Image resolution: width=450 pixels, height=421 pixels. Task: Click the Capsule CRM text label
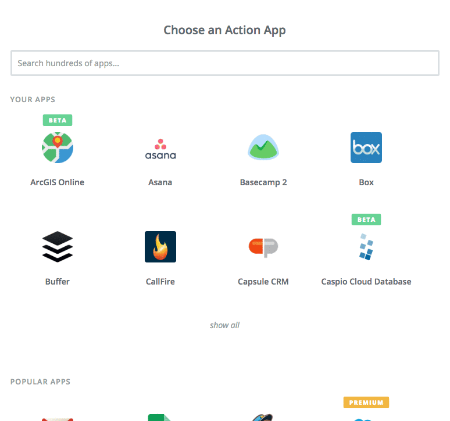[263, 282]
